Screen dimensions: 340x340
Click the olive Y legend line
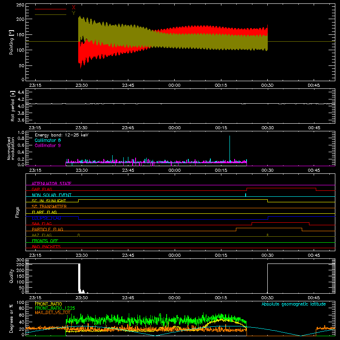[51, 15]
